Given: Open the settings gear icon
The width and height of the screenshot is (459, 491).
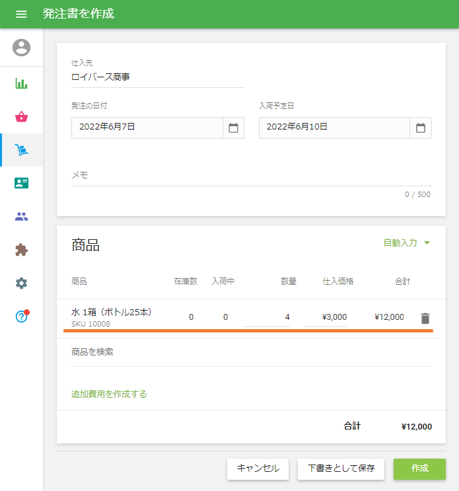Looking at the screenshot, I should tap(21, 283).
